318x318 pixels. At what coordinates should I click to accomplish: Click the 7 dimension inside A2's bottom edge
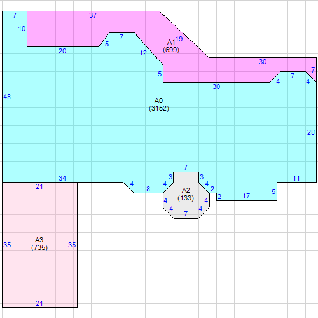tap(186, 214)
